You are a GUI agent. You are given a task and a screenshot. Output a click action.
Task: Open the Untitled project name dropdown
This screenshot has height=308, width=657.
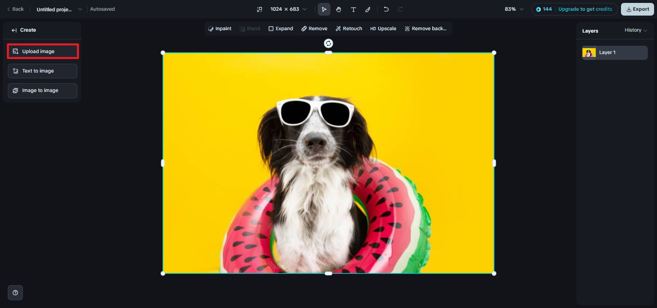[59, 9]
